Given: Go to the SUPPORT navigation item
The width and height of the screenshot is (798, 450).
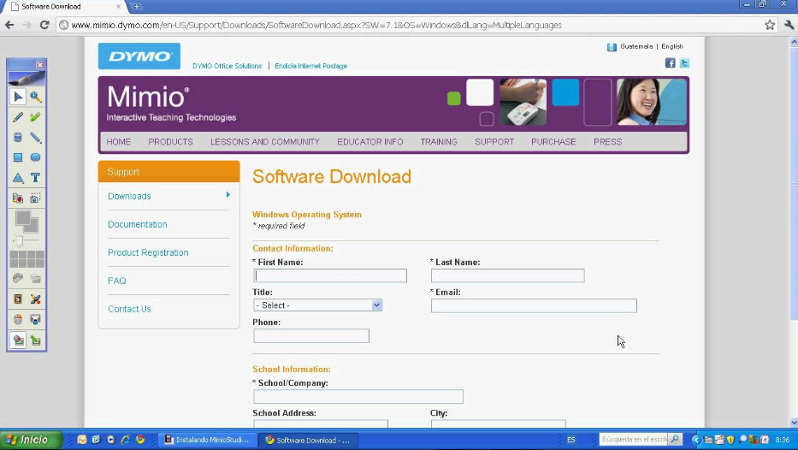Looking at the screenshot, I should click(494, 142).
